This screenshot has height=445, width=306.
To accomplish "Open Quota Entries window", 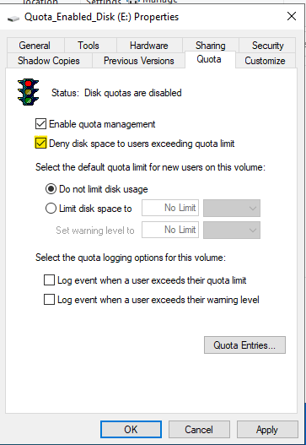I will (x=244, y=345).
